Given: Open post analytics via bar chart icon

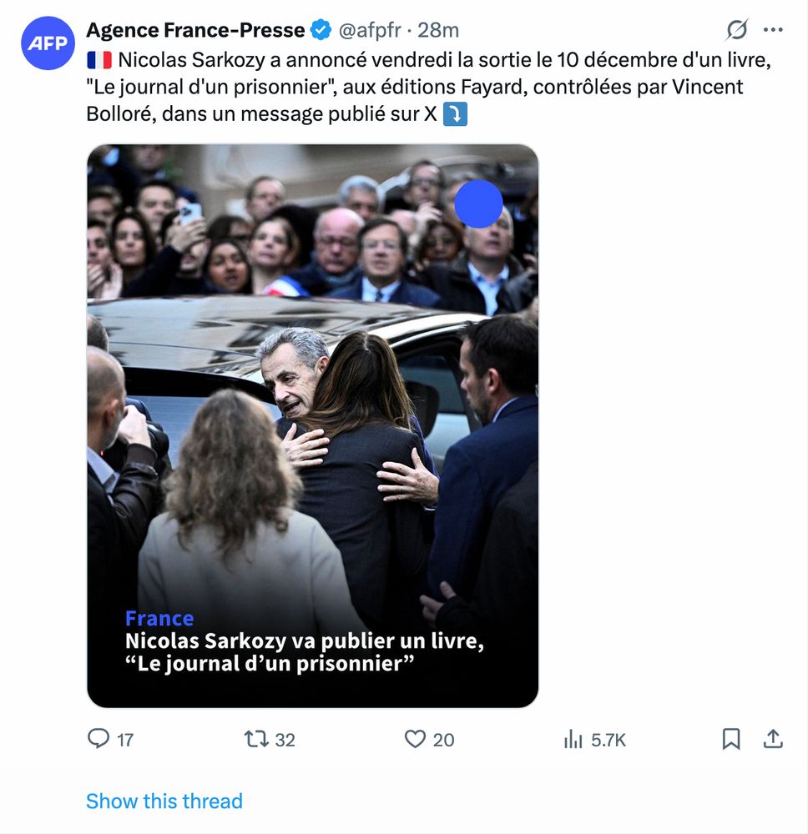Looking at the screenshot, I should click(575, 739).
